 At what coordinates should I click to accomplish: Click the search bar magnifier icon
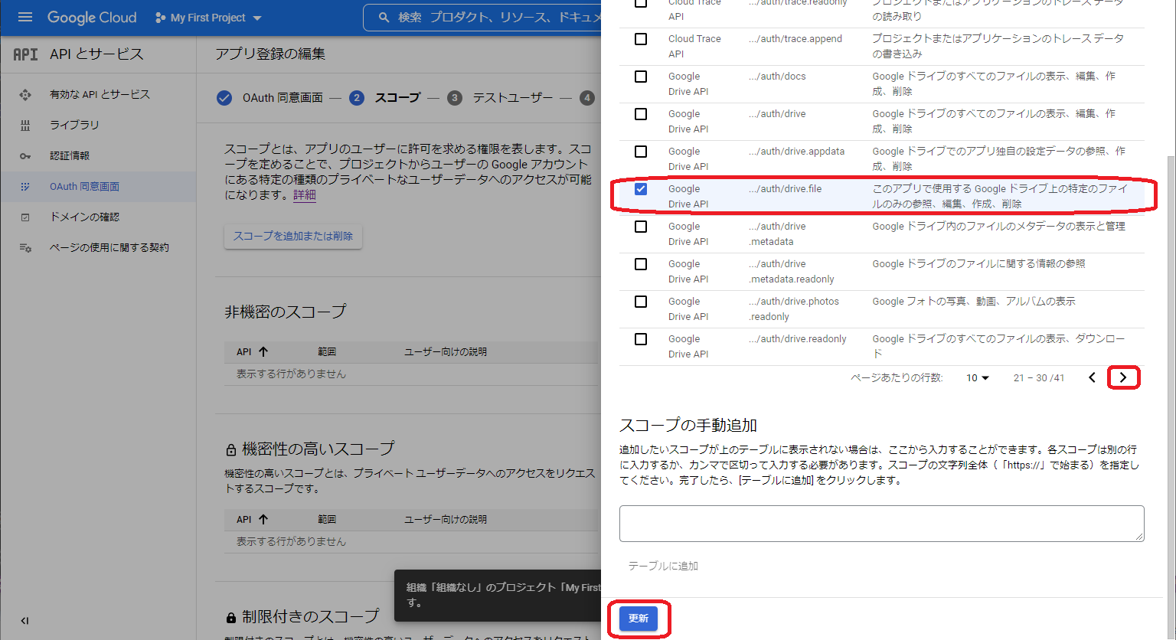pos(384,17)
